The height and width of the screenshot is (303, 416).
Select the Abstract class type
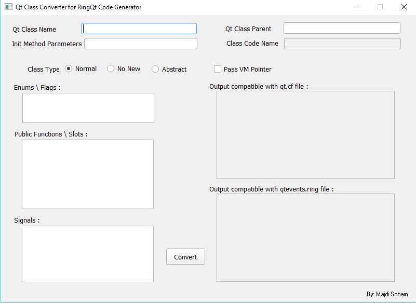click(155, 68)
